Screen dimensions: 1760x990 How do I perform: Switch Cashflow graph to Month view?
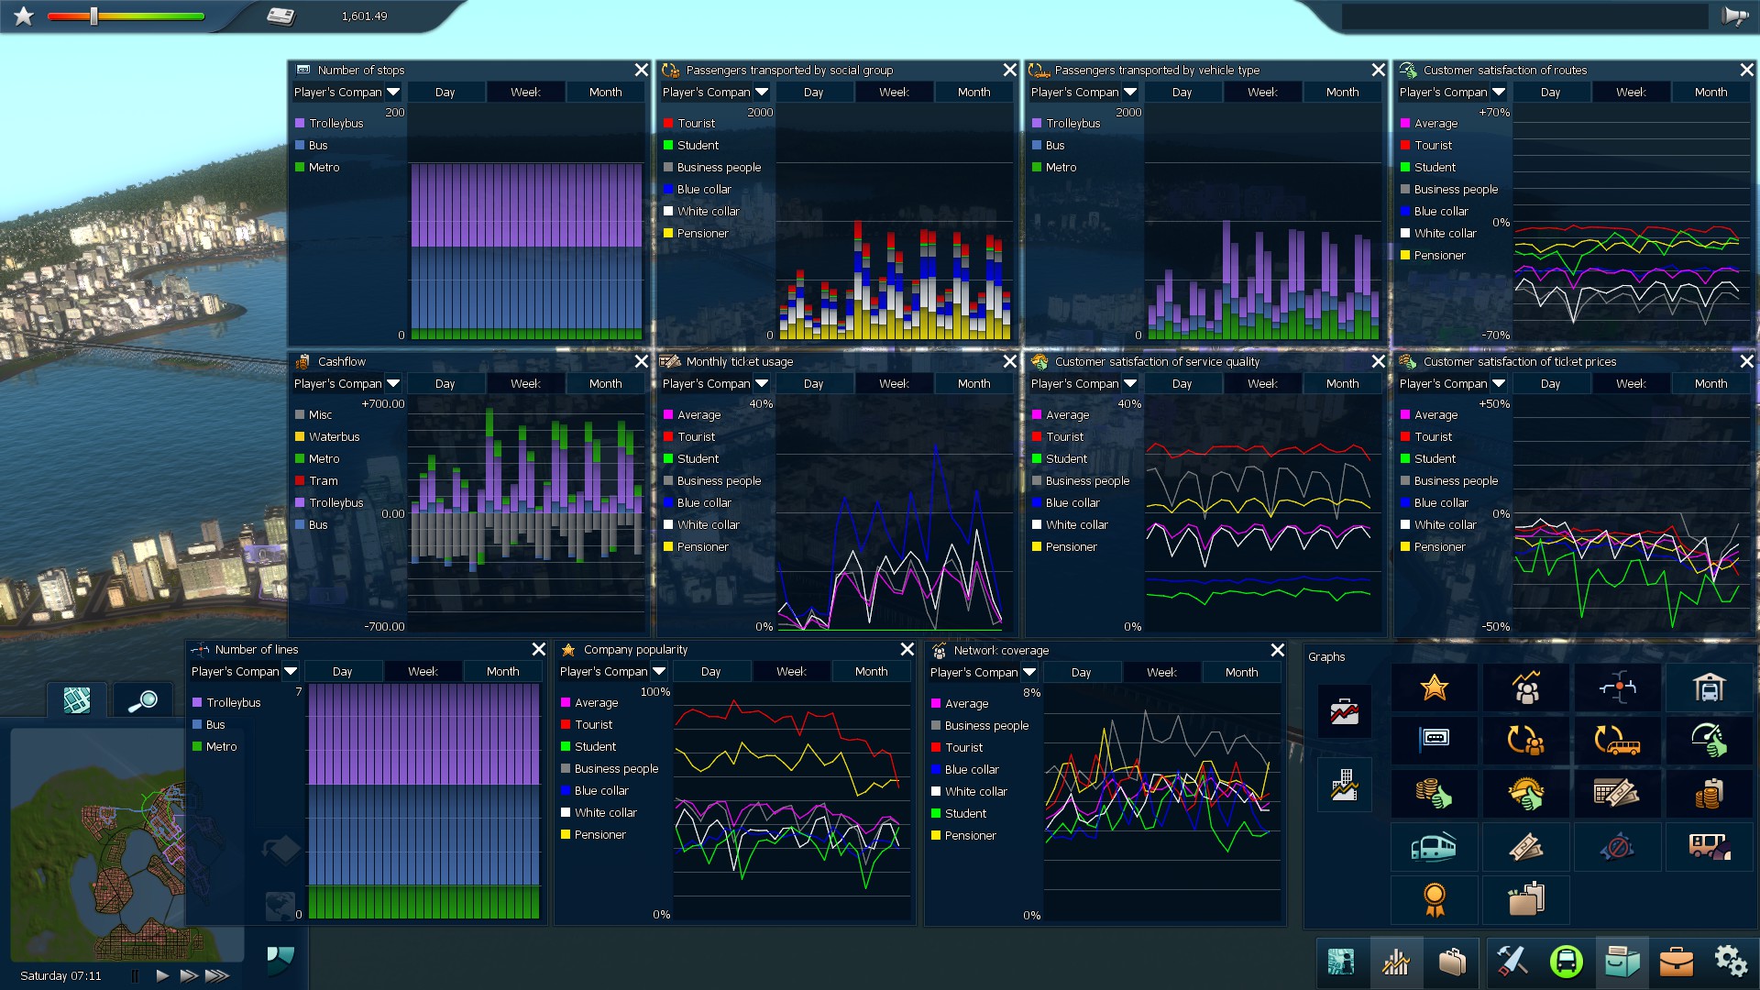tap(605, 383)
